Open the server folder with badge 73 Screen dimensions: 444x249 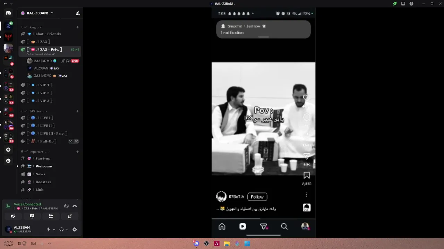click(8, 86)
